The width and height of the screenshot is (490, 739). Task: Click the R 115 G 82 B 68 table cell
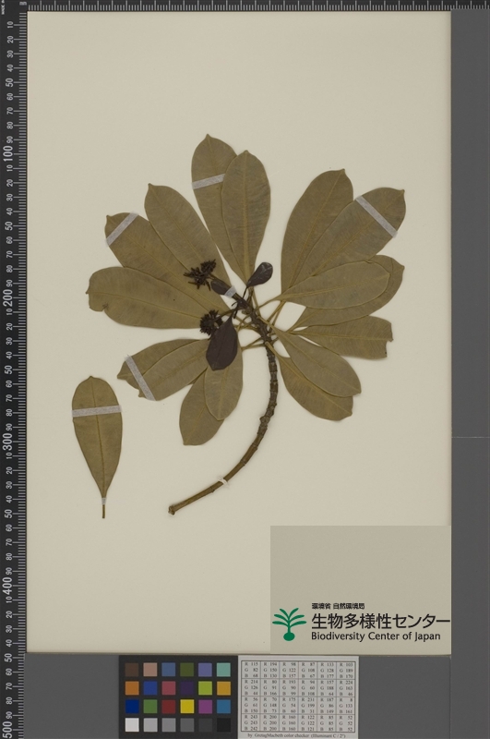pos(251,669)
